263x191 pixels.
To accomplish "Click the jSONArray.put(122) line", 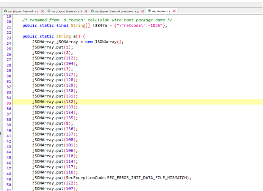I will tap(55, 183).
